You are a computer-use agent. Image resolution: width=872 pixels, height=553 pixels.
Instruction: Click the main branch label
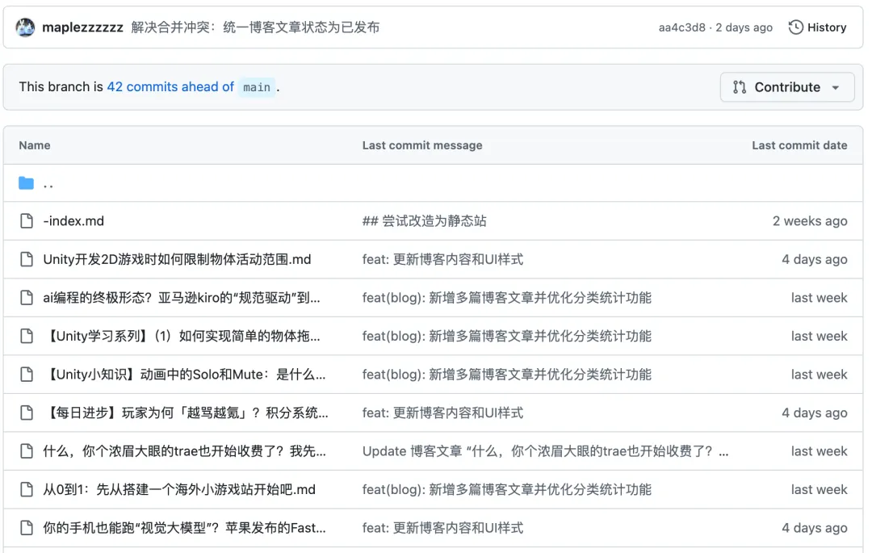click(x=257, y=87)
